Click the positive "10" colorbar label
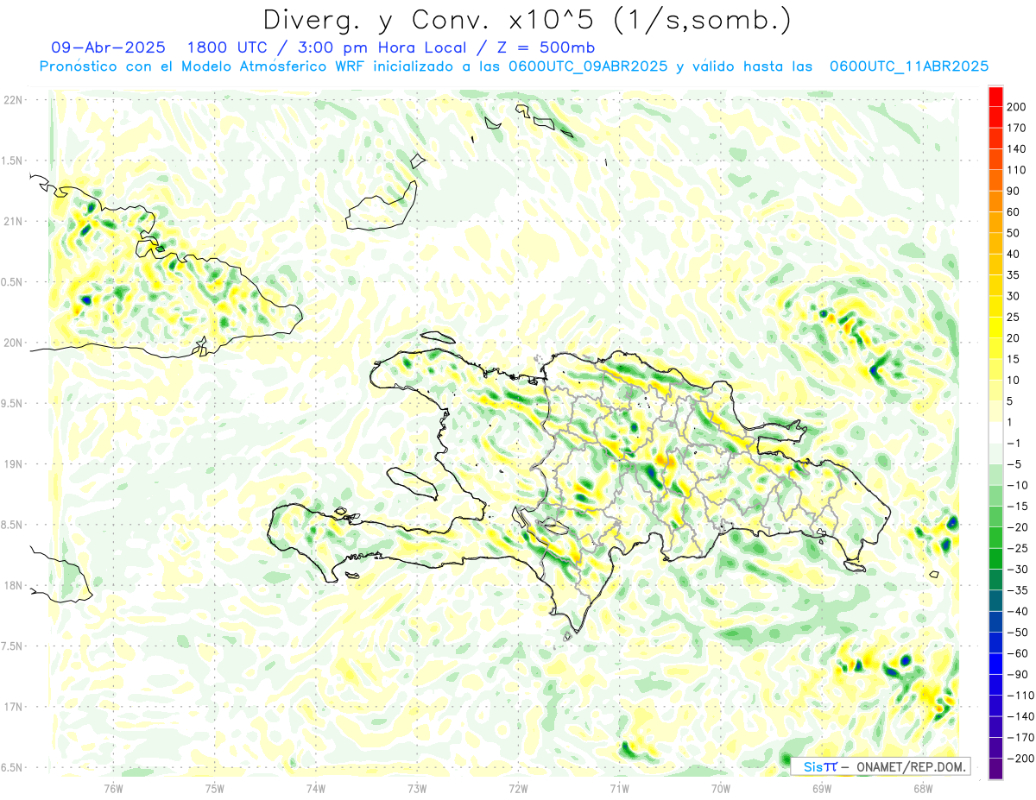 click(1015, 380)
